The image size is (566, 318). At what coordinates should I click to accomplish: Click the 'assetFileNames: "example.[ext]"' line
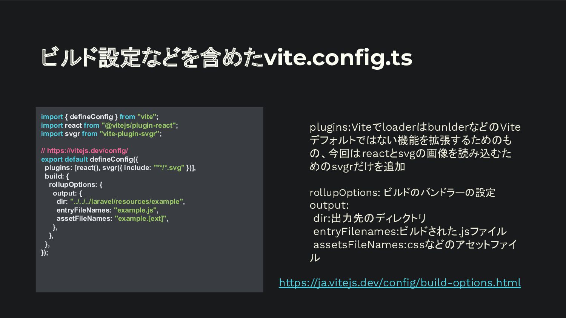click(112, 219)
